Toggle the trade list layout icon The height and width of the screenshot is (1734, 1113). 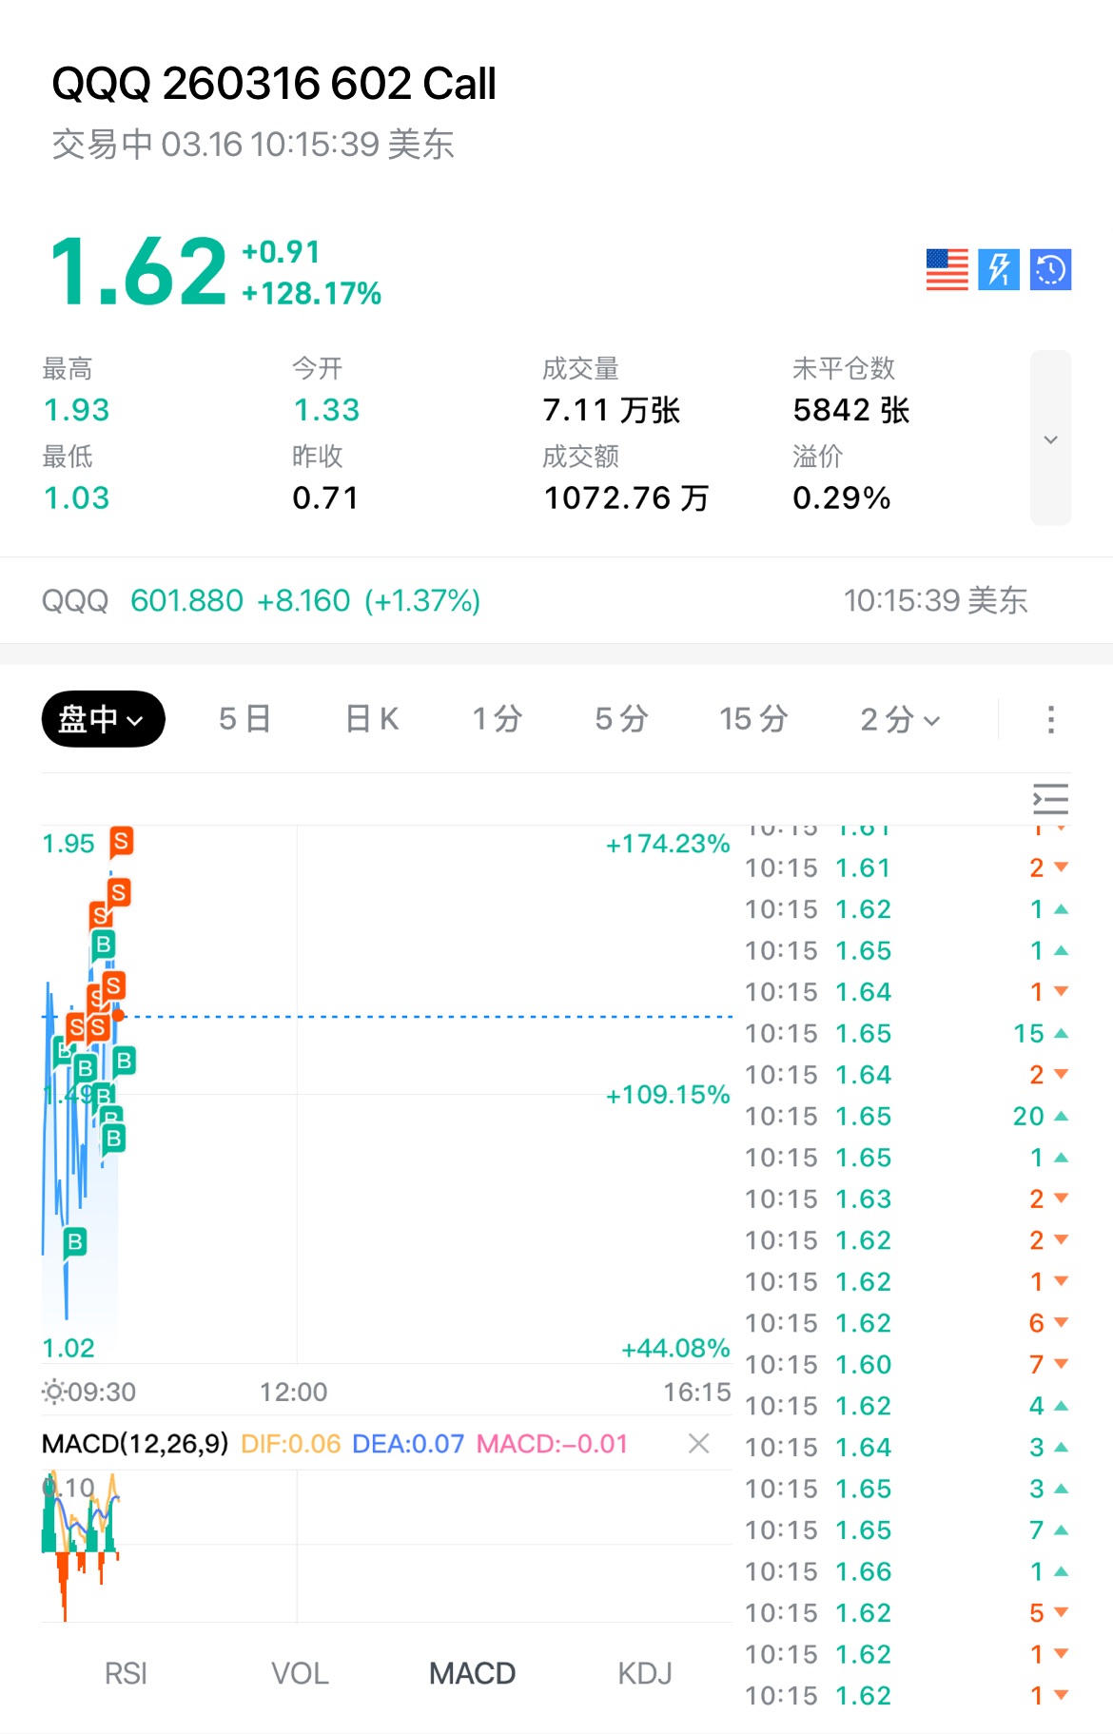click(x=1050, y=799)
